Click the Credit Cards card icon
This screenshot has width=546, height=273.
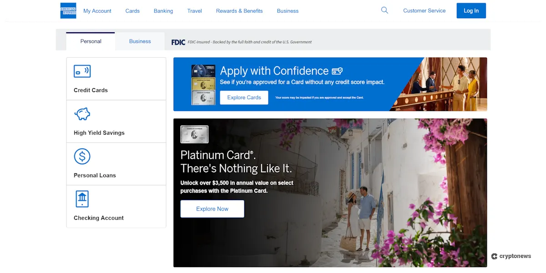tap(82, 71)
